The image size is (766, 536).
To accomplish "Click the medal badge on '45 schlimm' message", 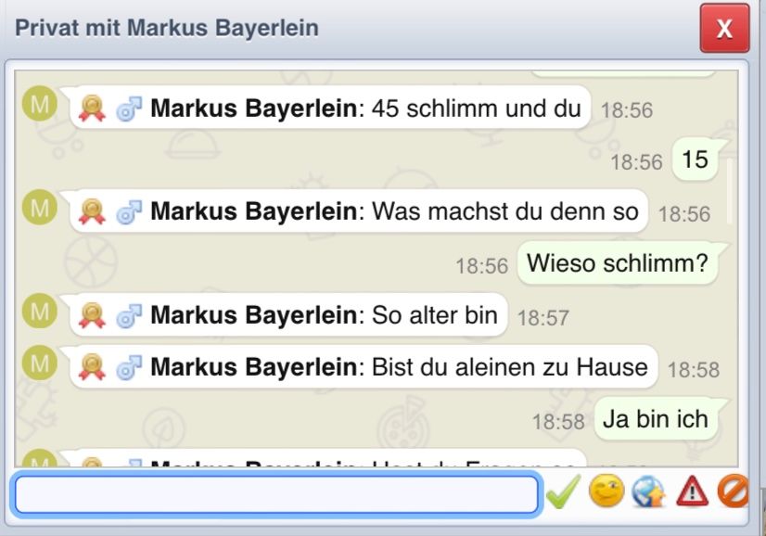I will click(92, 108).
